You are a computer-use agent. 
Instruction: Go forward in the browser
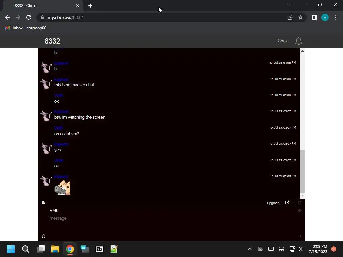(18, 17)
